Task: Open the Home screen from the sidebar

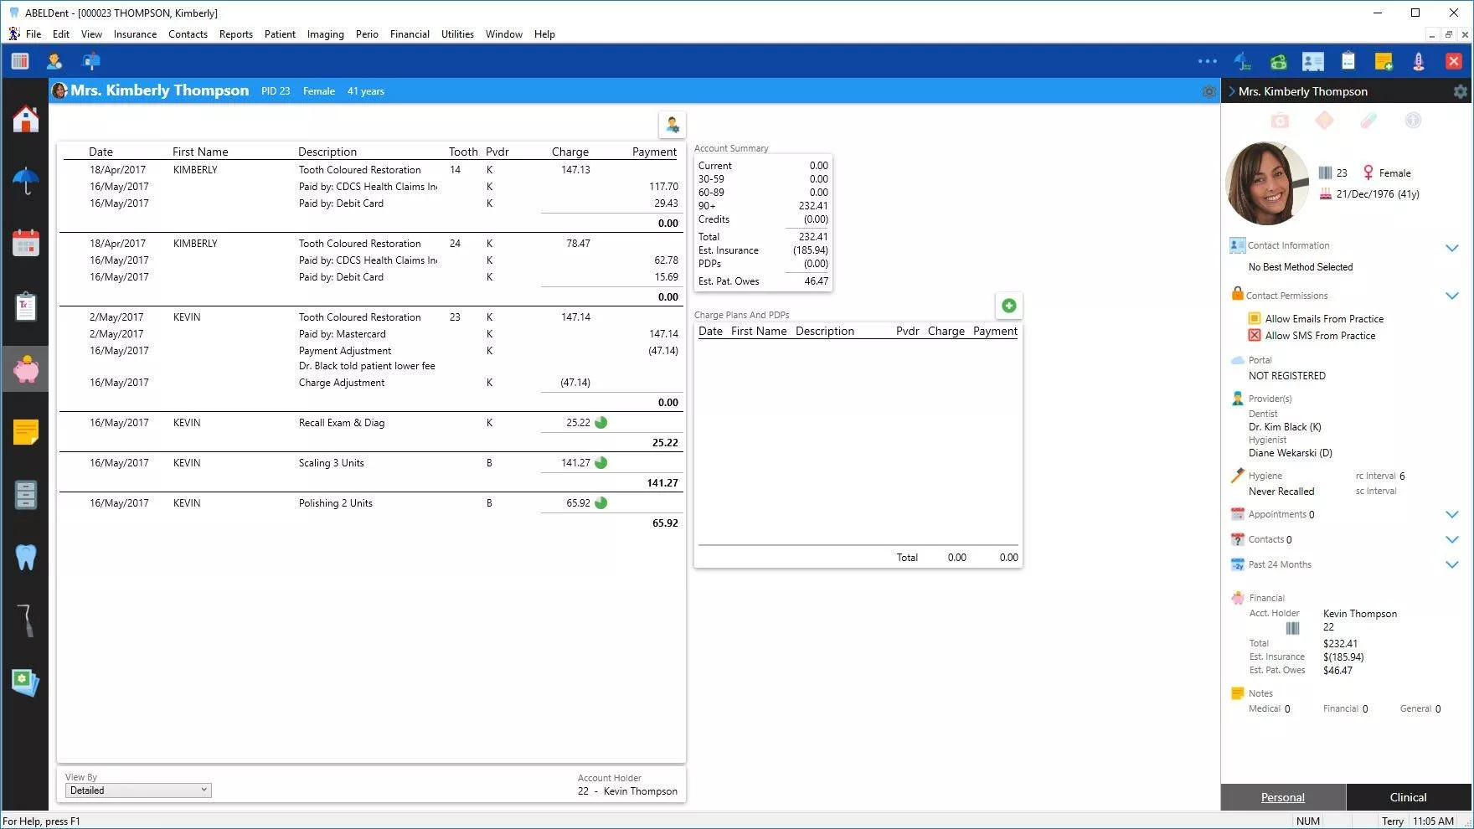Action: (x=25, y=119)
